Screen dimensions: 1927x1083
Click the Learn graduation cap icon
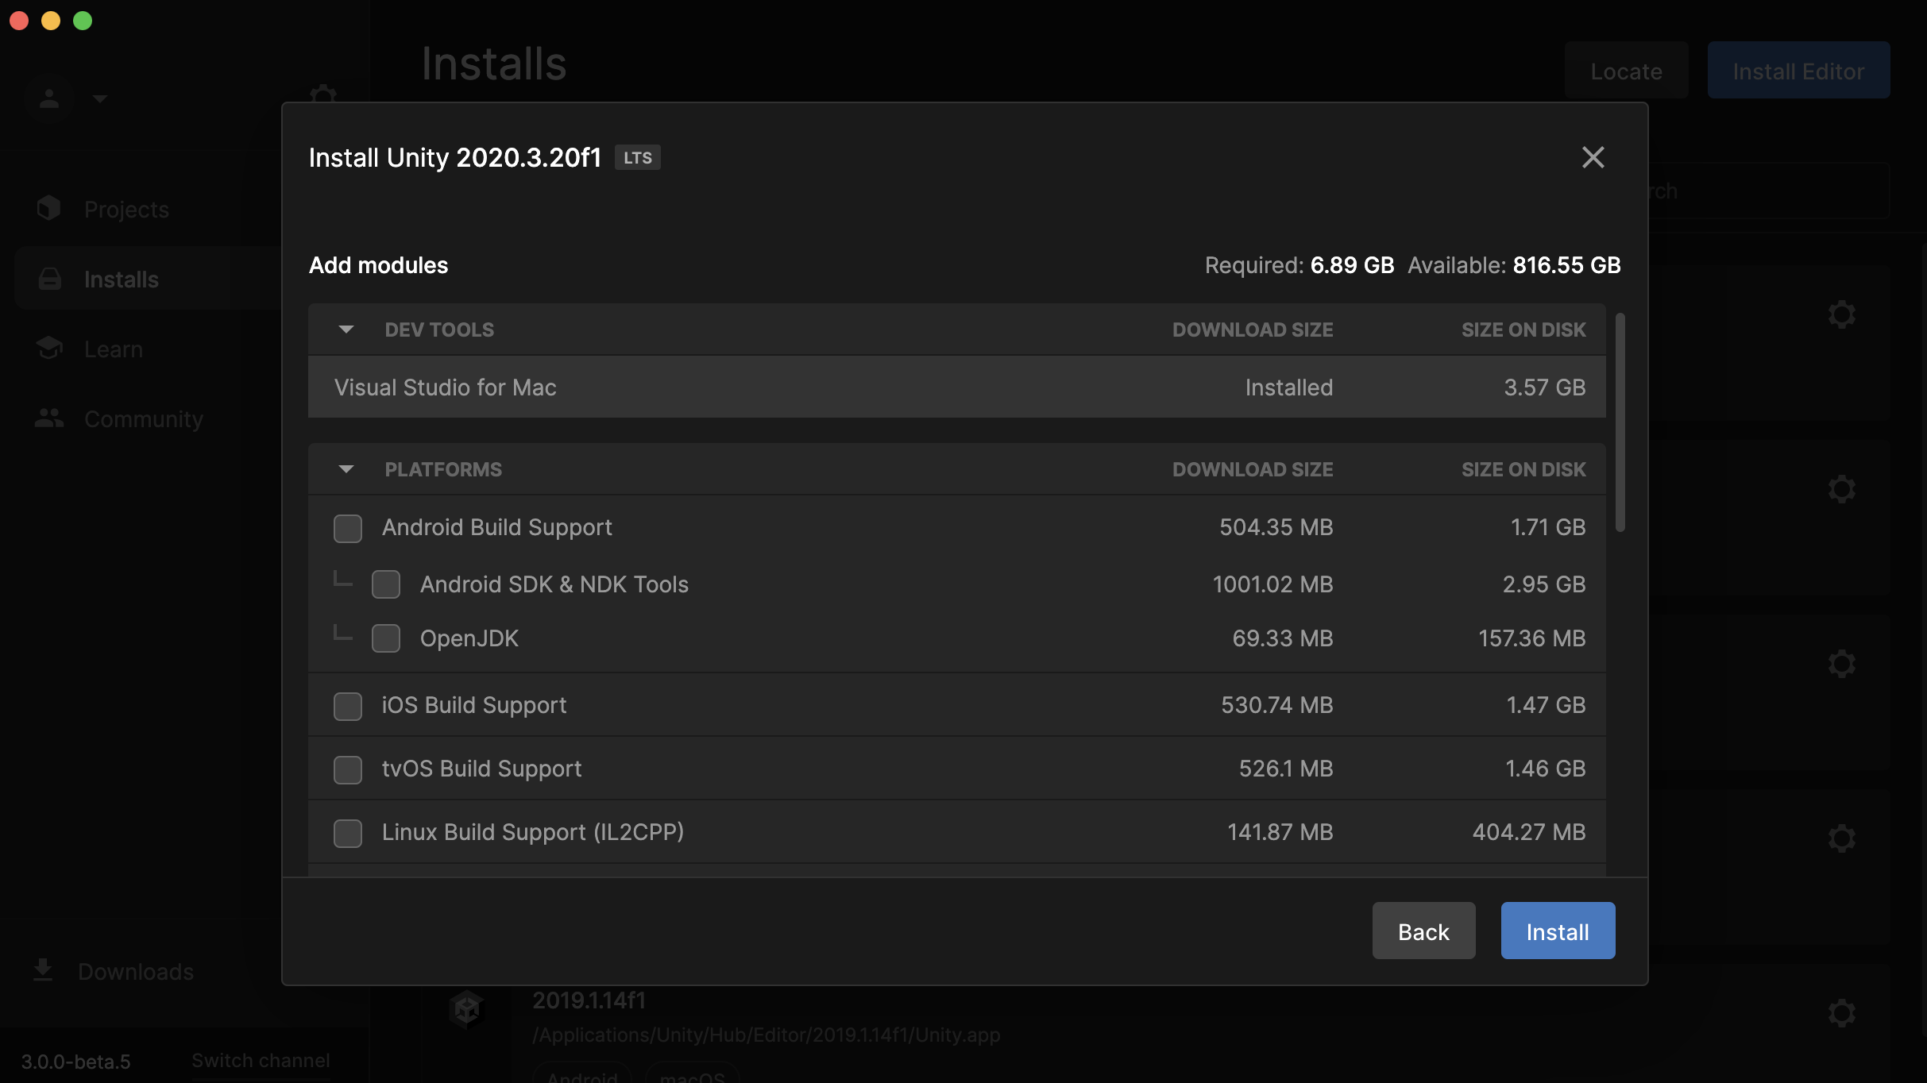click(x=49, y=349)
